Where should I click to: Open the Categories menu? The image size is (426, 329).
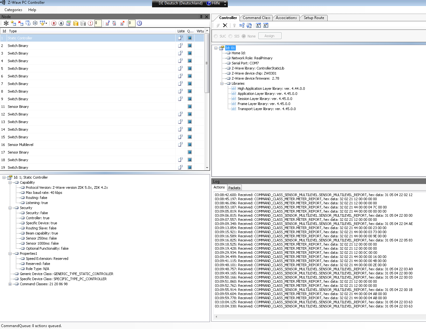pos(13,10)
